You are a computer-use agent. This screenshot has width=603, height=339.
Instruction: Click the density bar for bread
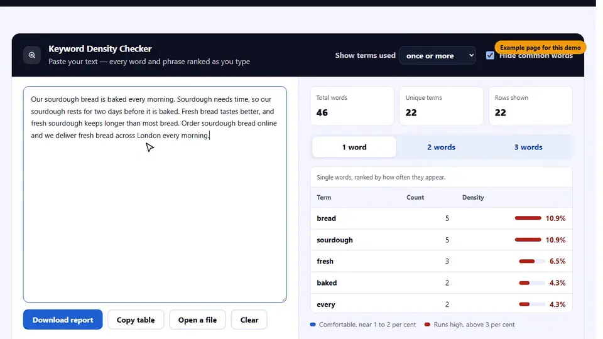coord(528,218)
